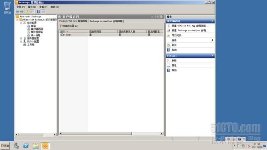267x150 pixels.
Task: Click the 导出列表 action
Action: [x=178, y=35]
